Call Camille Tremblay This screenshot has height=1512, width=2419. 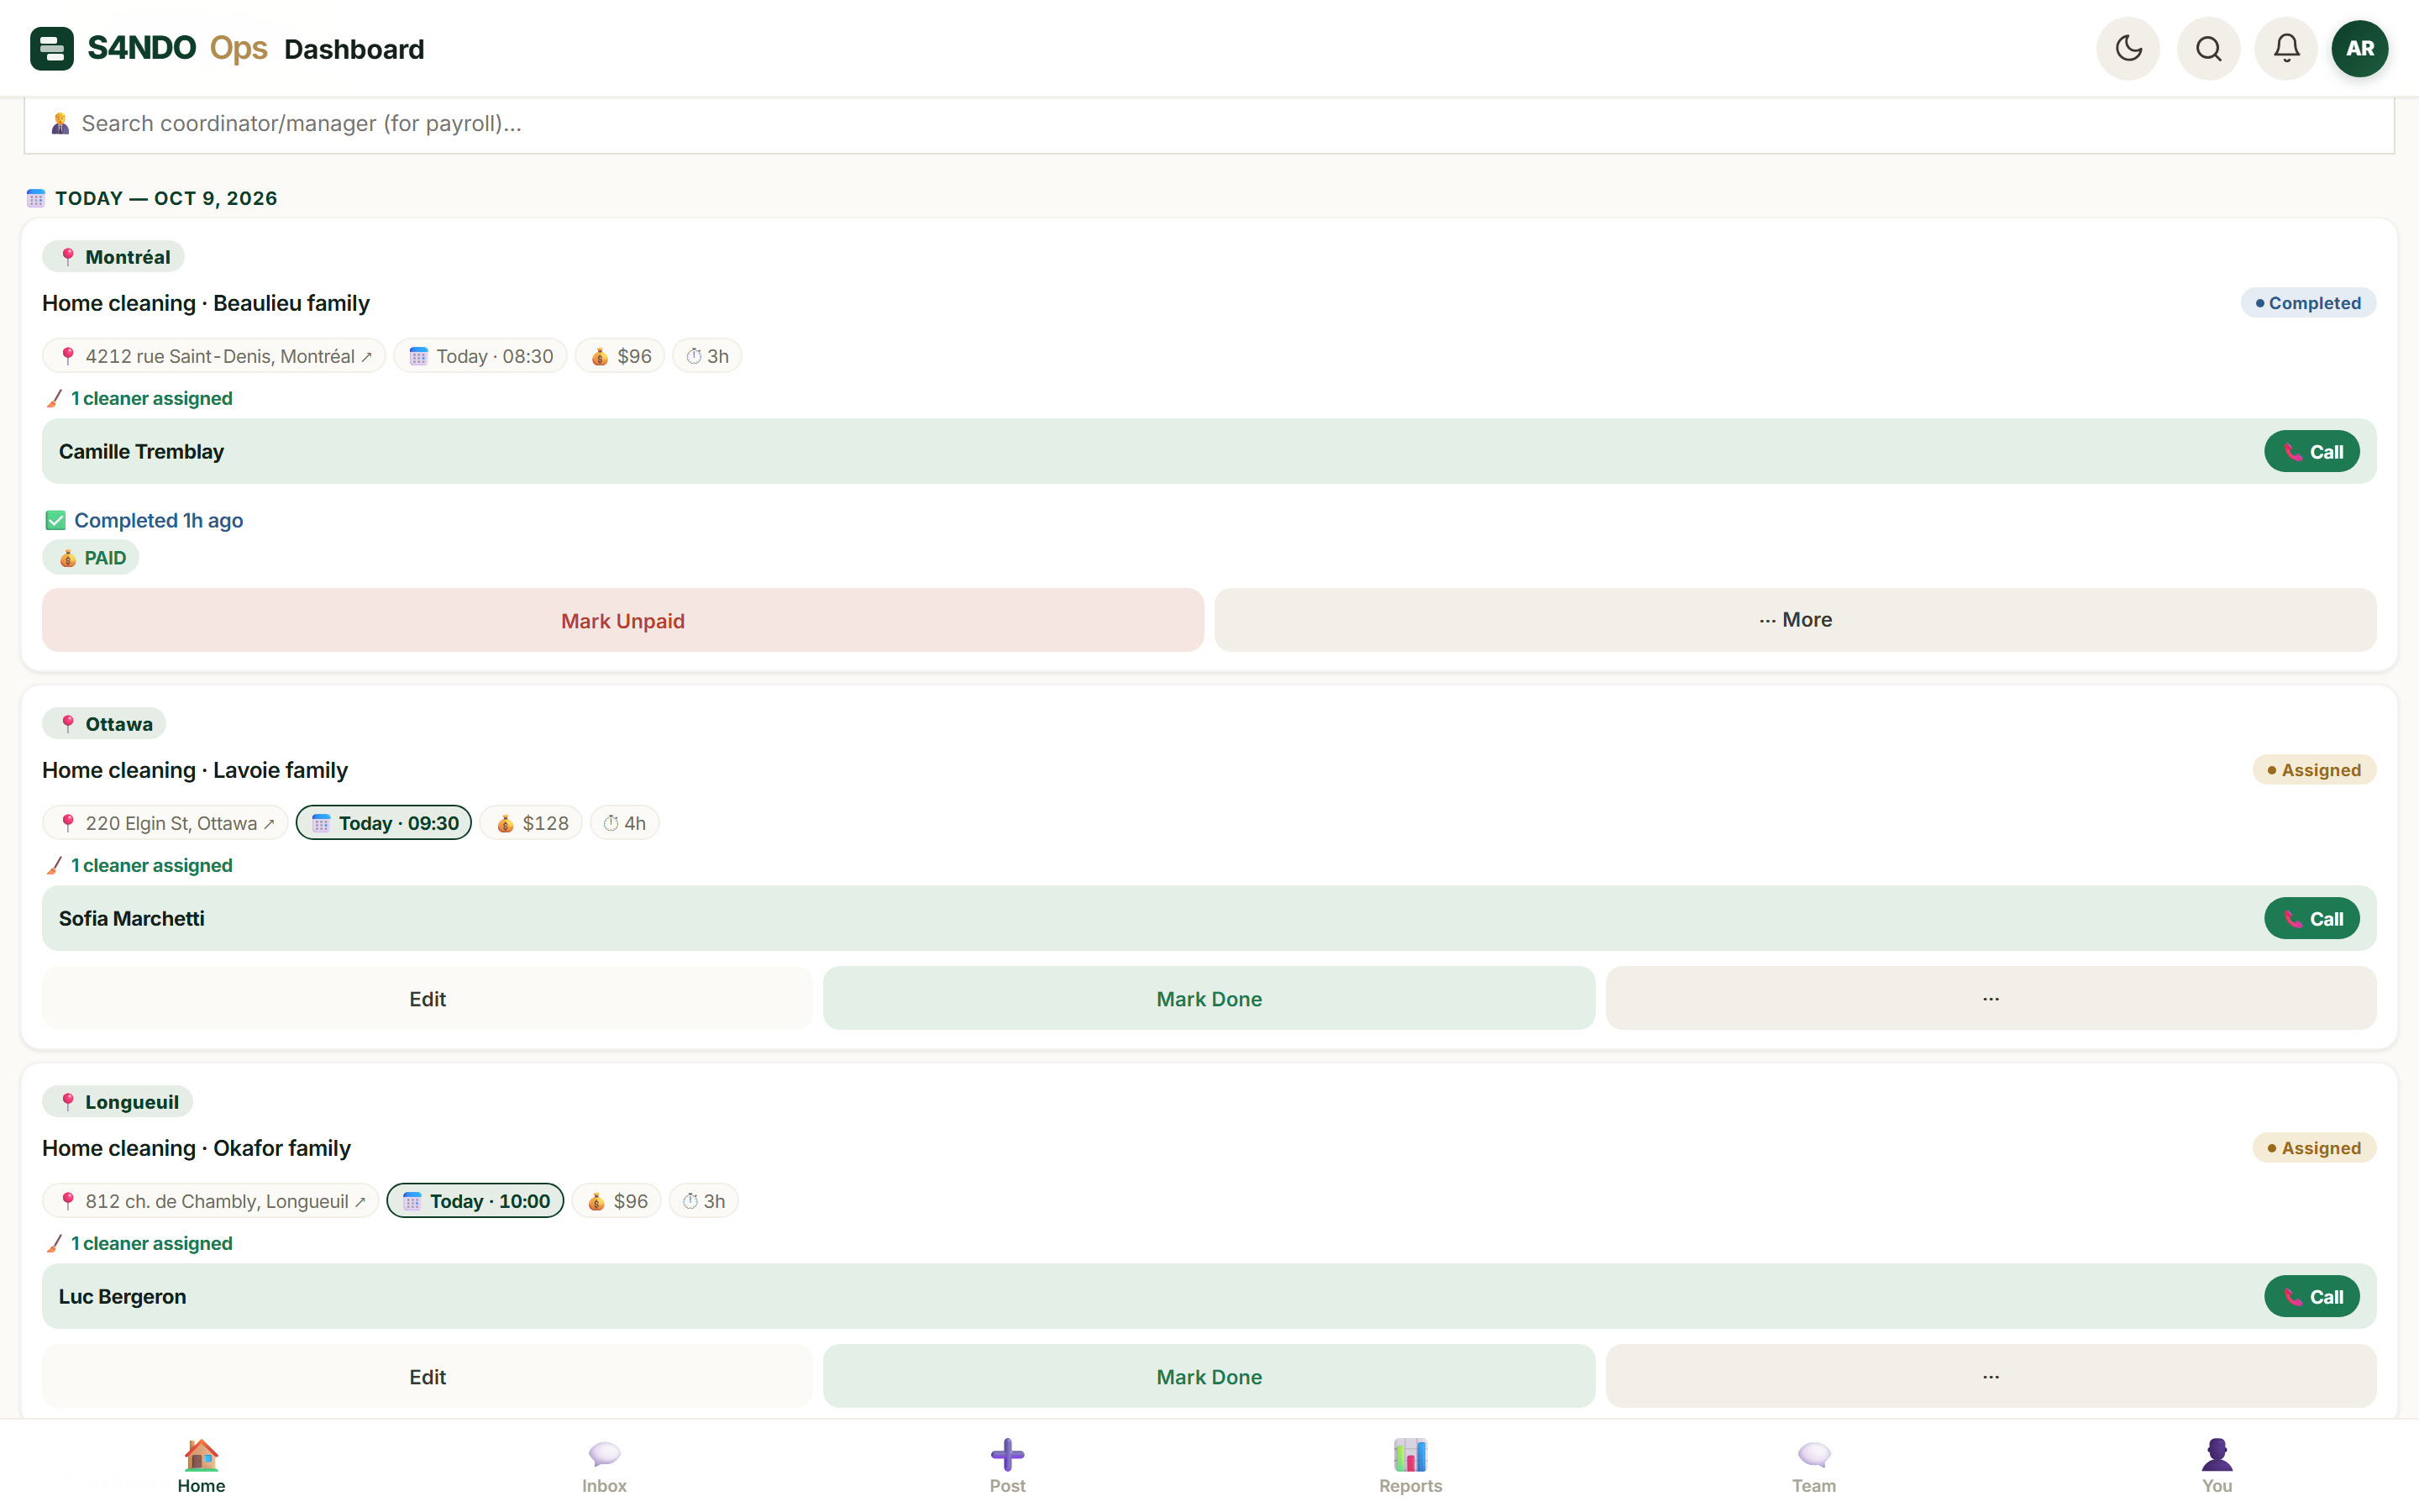tap(2311, 452)
